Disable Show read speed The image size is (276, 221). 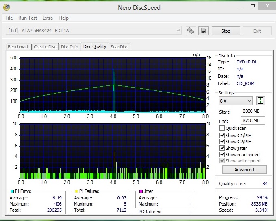tap(222, 155)
